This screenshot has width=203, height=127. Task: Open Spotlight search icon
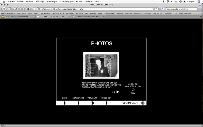point(199,2)
